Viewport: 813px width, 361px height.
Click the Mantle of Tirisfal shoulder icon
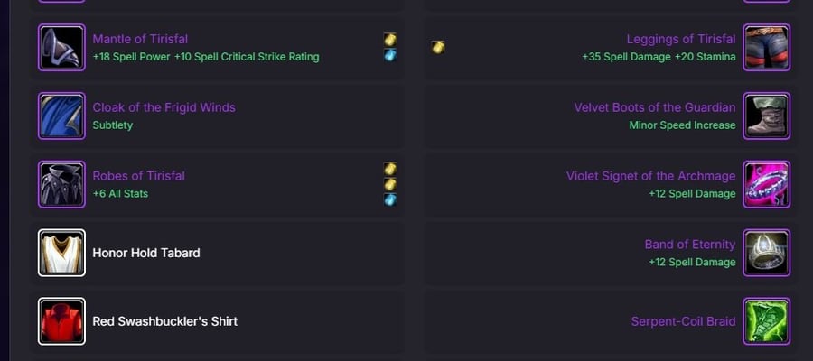(61, 47)
